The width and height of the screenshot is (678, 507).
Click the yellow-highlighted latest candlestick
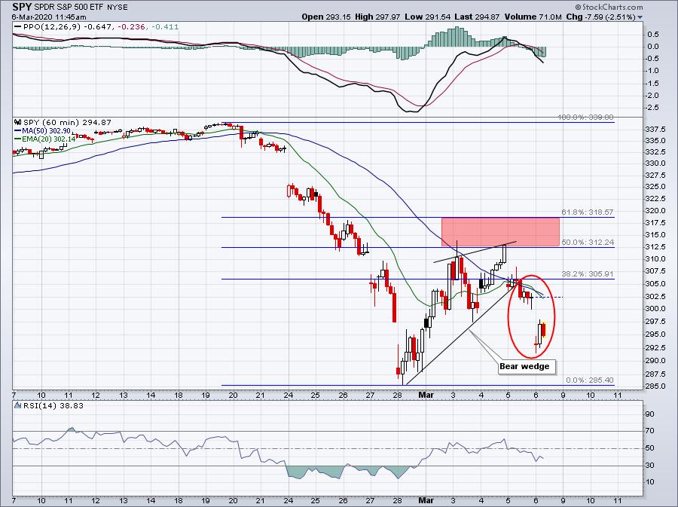pyautogui.click(x=544, y=330)
